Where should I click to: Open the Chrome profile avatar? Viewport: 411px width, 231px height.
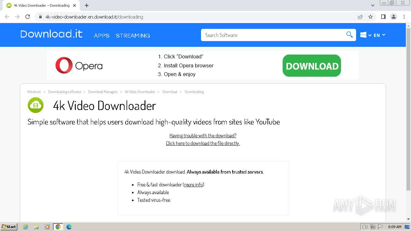point(394,17)
